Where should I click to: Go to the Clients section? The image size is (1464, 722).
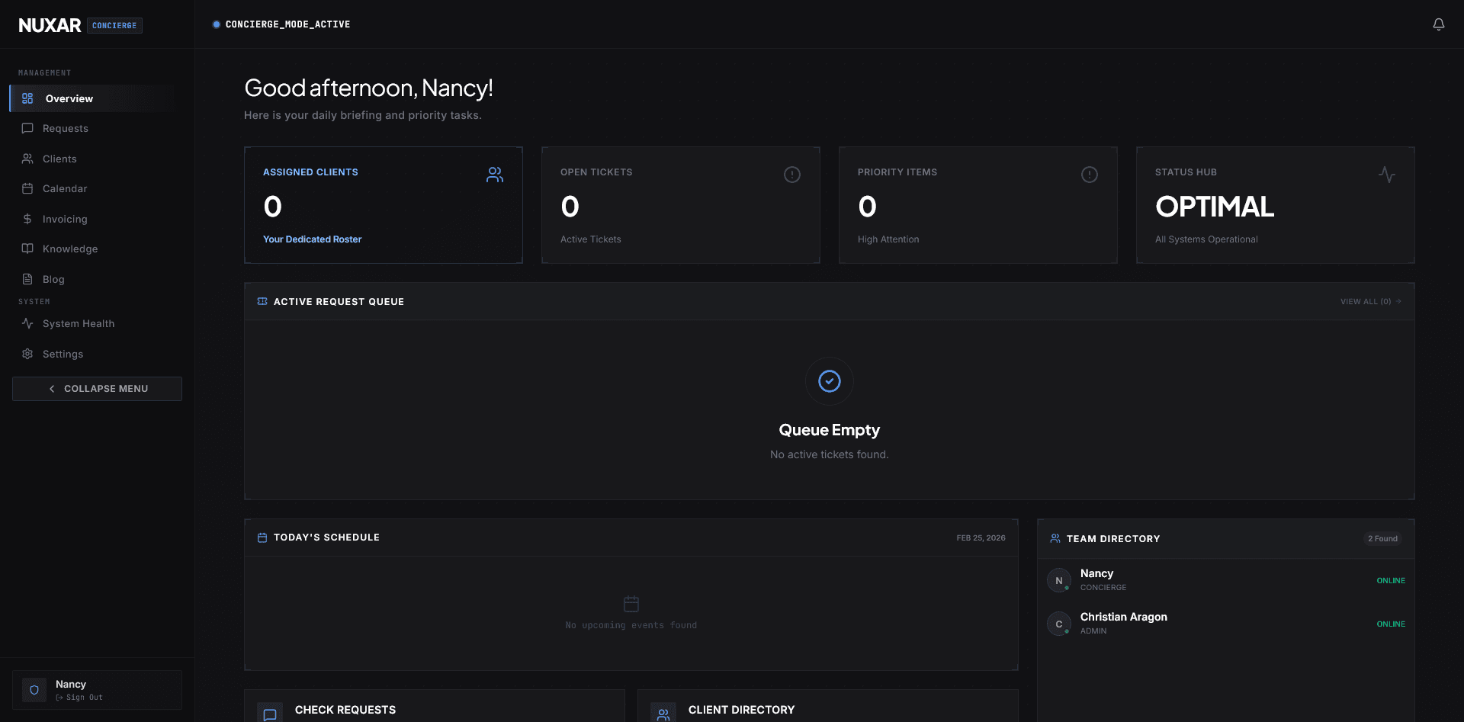click(x=59, y=159)
